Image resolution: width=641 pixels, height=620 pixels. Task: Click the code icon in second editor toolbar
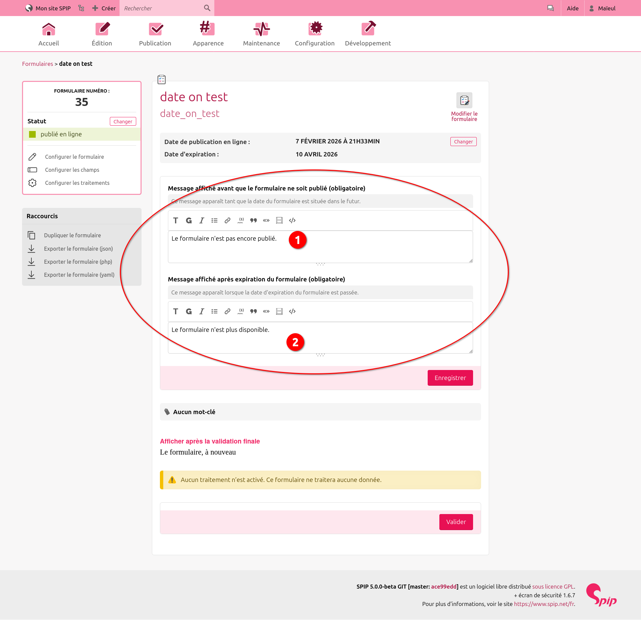click(x=292, y=312)
